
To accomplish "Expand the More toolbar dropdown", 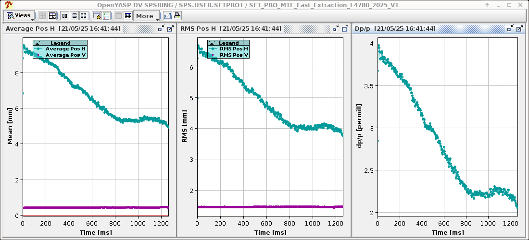I will tap(147, 16).
